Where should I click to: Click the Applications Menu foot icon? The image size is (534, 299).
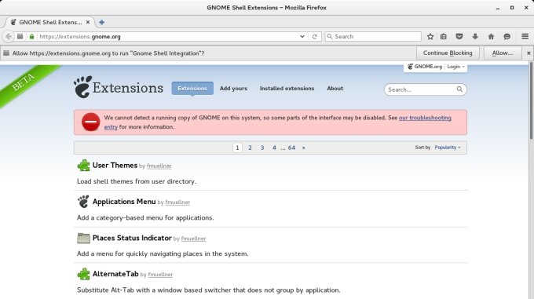(83, 202)
